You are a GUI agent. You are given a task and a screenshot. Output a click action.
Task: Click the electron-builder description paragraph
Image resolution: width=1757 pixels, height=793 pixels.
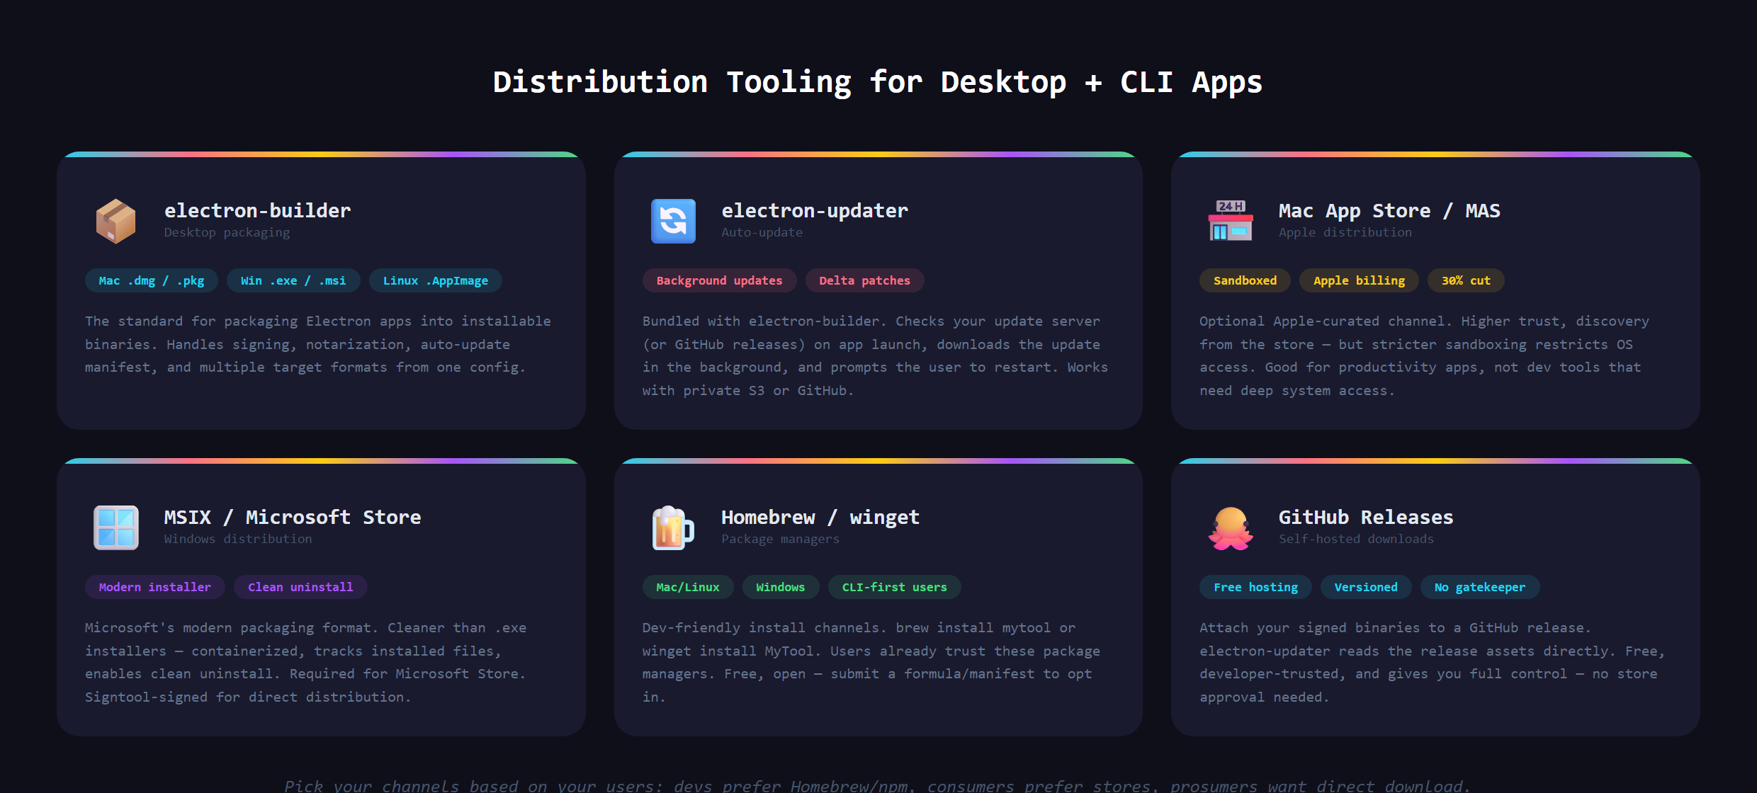click(x=318, y=344)
